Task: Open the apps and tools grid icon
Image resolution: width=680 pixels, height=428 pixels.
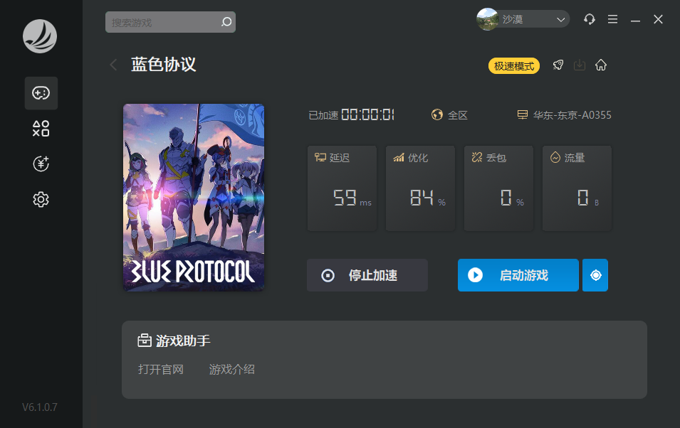Action: point(41,129)
